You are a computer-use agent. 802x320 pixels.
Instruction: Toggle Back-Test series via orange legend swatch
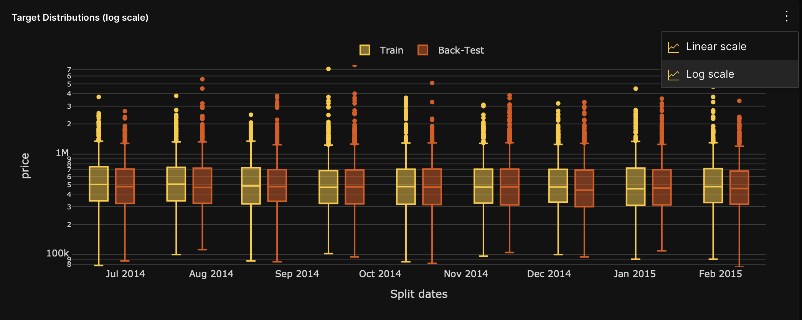[423, 50]
